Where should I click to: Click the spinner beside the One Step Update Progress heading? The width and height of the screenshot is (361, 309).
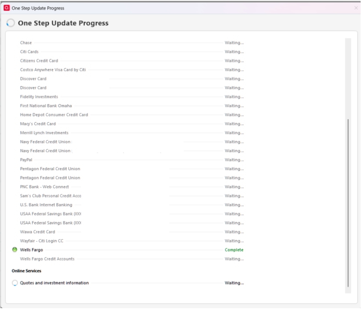[x=11, y=23]
